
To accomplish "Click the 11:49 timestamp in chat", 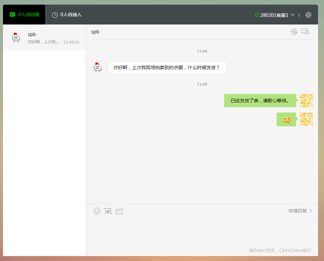I will [202, 84].
